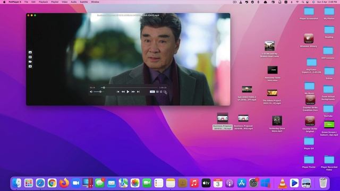Screen dimensions: 340x191
Task: Select the Reading folder on desktop
Action: (x=329, y=30)
